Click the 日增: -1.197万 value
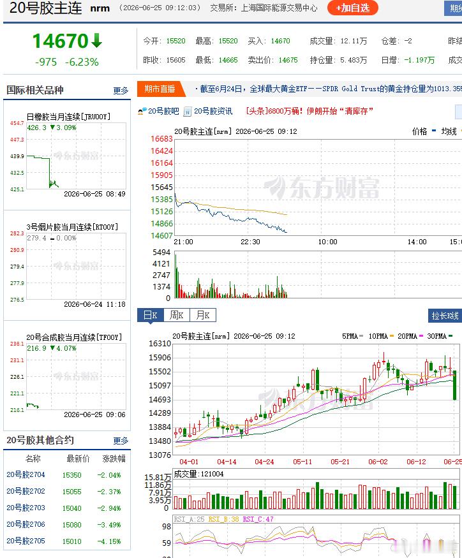Viewport: 462px width, 558px height. coord(419,61)
